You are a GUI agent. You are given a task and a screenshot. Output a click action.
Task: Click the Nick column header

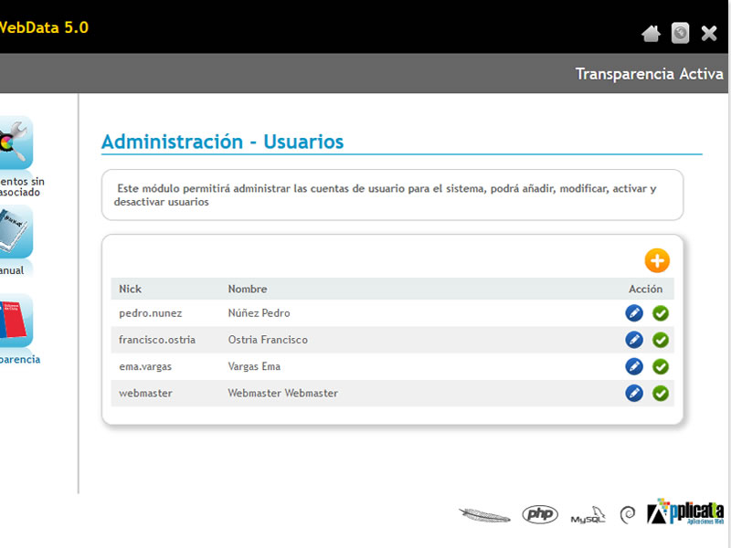pyautogui.click(x=130, y=289)
